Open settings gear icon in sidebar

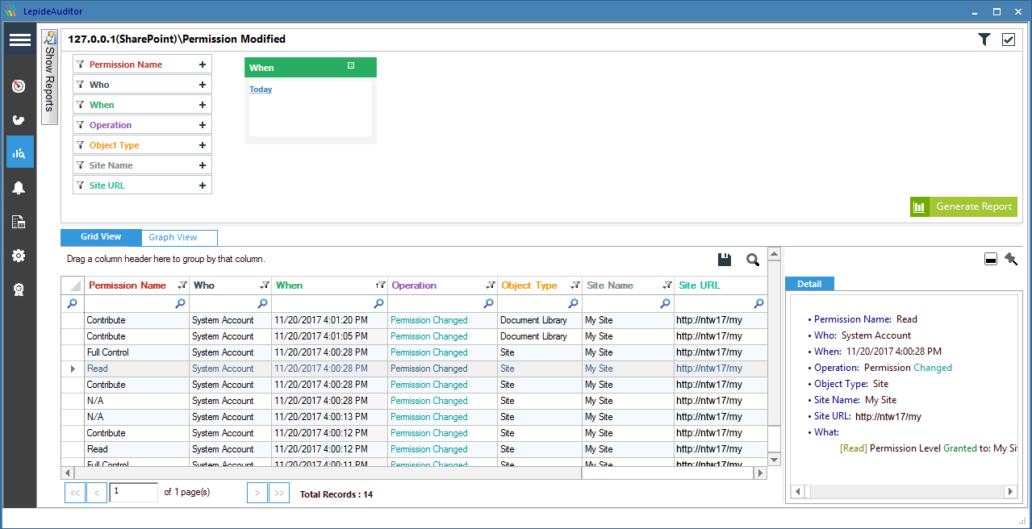click(x=19, y=256)
